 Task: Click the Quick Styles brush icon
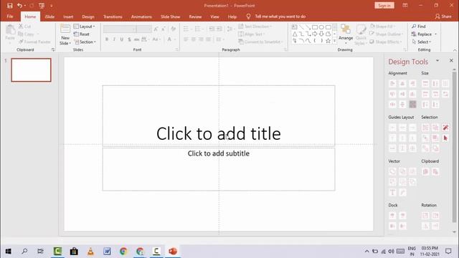[x=361, y=30]
